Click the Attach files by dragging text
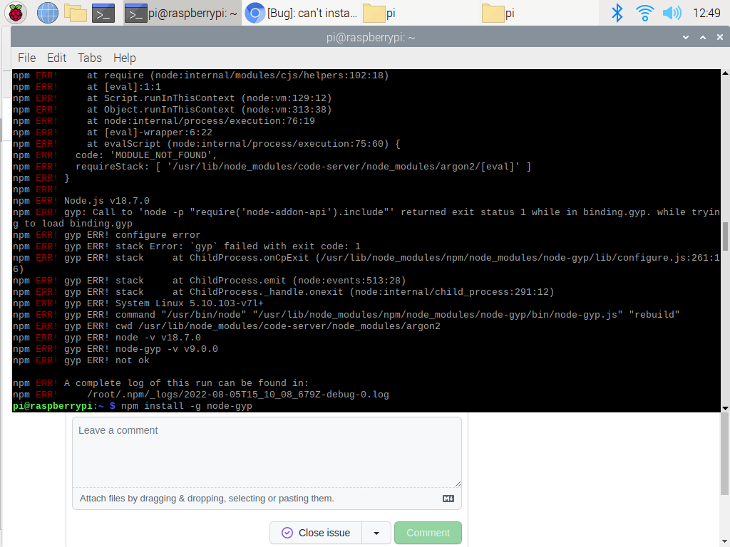This screenshot has width=730, height=547. tap(207, 499)
